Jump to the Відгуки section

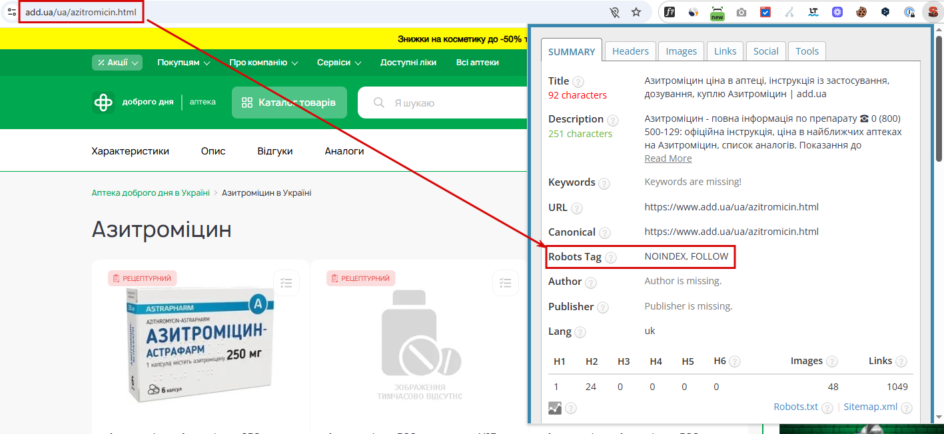coord(275,151)
